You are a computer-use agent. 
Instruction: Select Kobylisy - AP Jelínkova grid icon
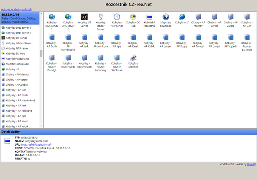(x=101, y=37)
